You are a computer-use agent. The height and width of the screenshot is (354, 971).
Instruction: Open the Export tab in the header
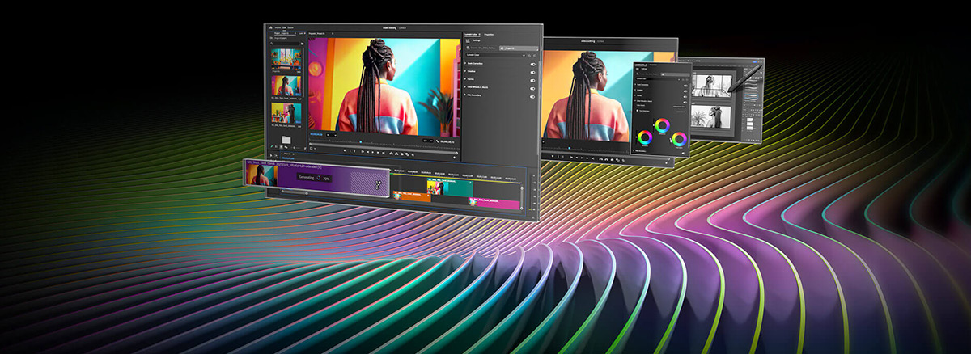[x=290, y=27]
